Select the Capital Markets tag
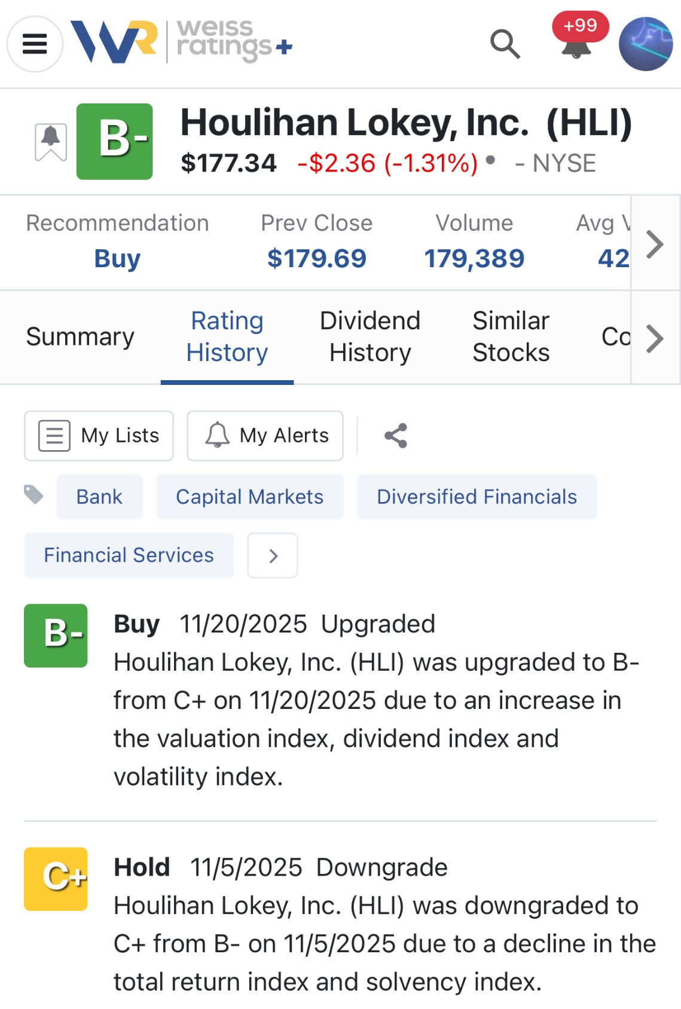 click(249, 497)
